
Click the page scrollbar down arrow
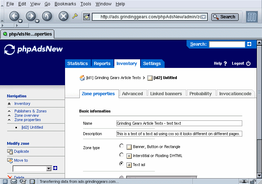click(259, 175)
